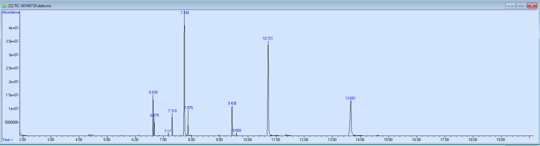Select the peak labeled 9.436

232,104
